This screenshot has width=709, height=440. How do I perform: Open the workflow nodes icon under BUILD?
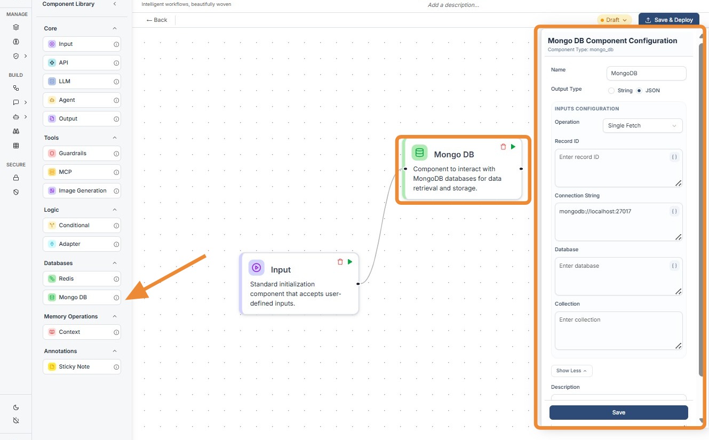point(16,88)
